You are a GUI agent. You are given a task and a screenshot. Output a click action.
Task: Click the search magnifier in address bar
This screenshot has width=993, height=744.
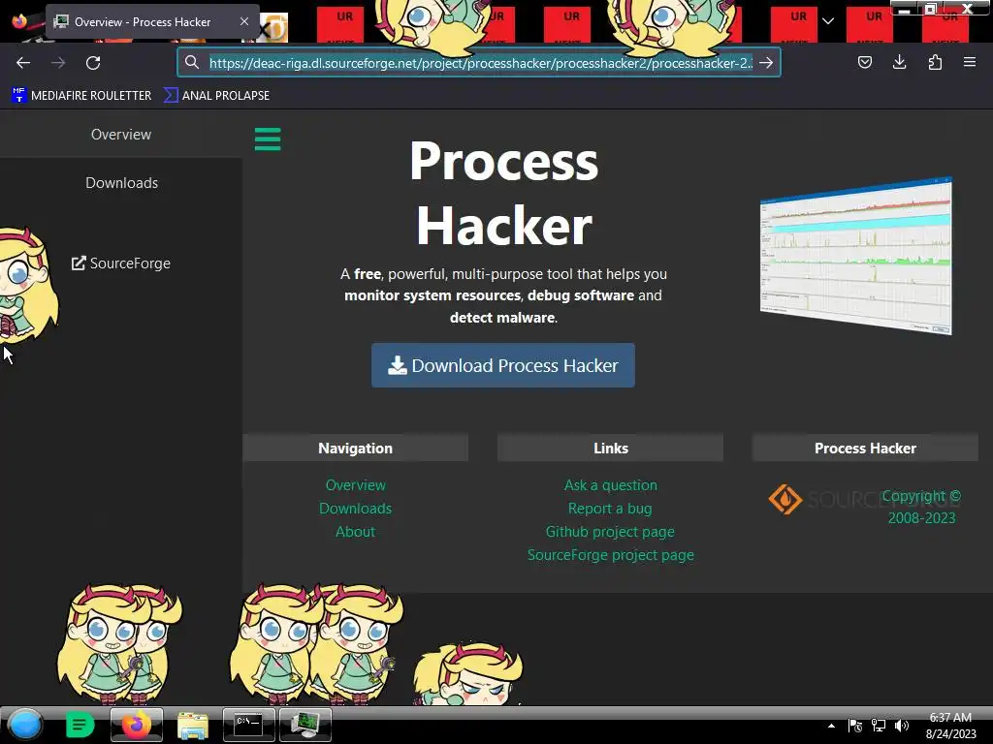[192, 62]
